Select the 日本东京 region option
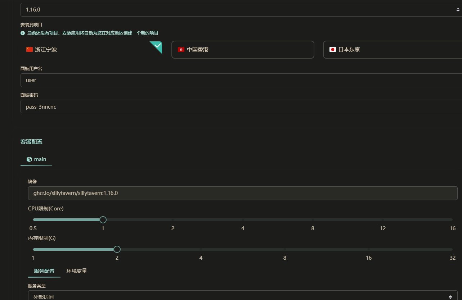This screenshot has height=300, width=462. pyautogui.click(x=392, y=50)
